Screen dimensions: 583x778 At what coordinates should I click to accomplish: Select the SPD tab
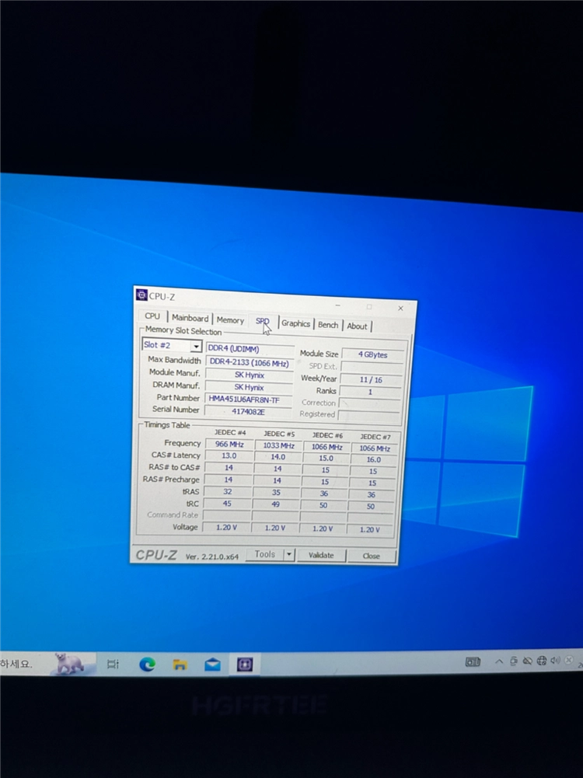click(263, 321)
